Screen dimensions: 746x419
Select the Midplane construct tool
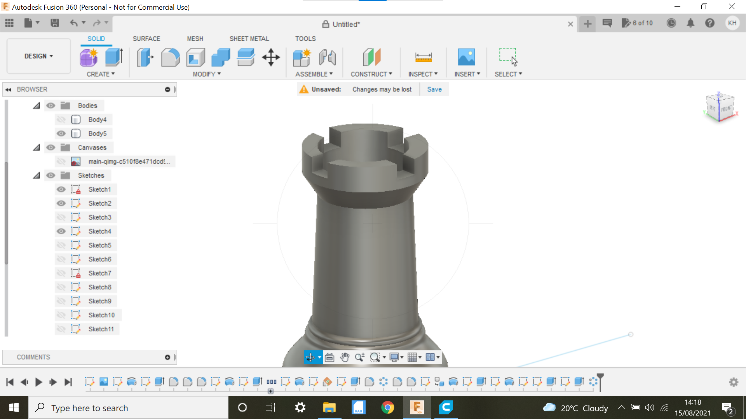click(x=371, y=57)
